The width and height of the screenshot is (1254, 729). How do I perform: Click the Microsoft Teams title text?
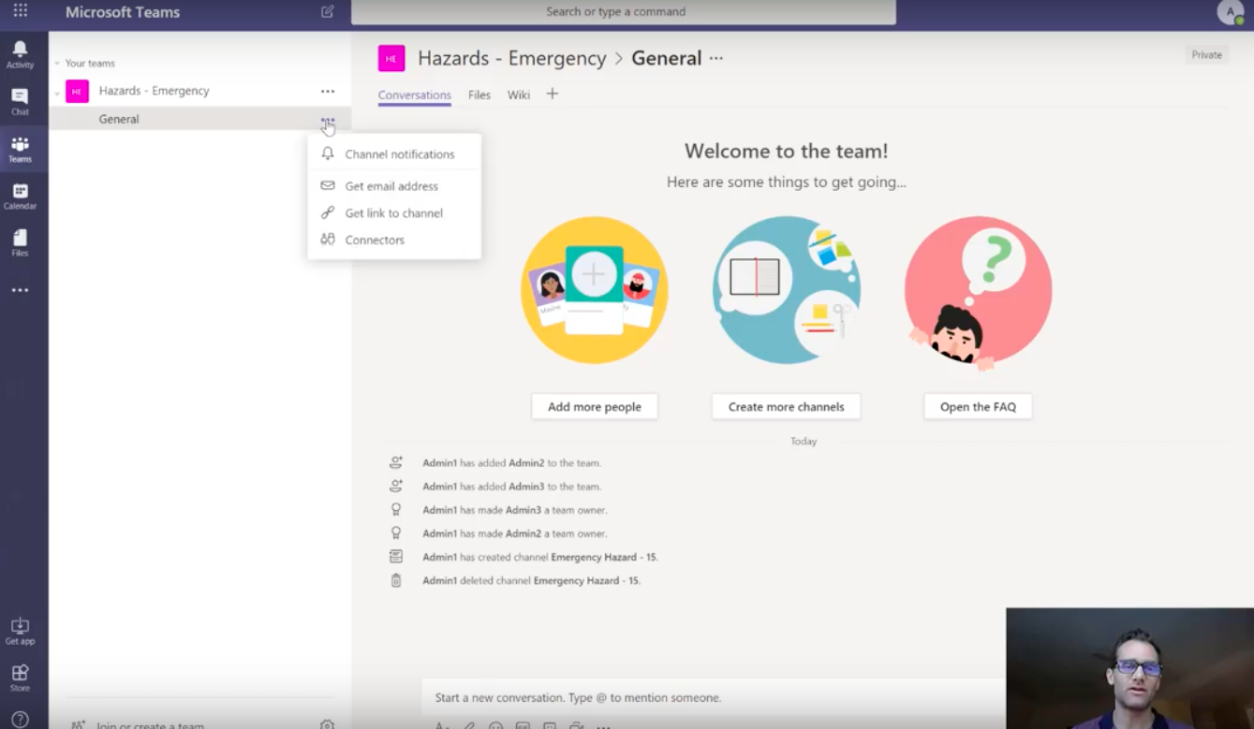click(123, 12)
